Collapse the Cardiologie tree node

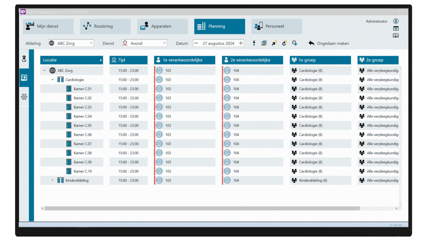coord(52,80)
